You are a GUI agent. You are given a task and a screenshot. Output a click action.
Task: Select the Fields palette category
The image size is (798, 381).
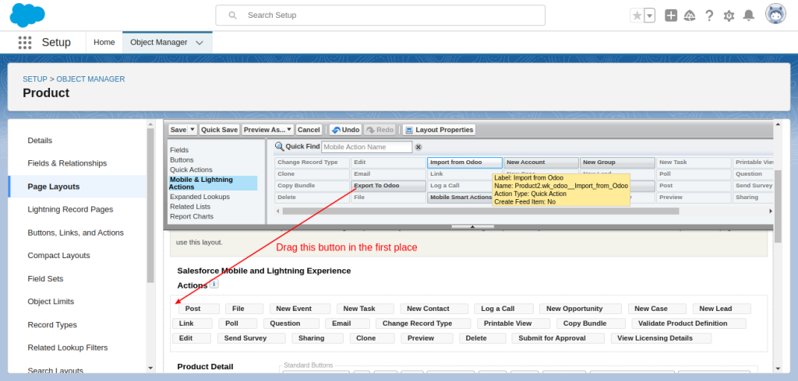click(x=179, y=150)
